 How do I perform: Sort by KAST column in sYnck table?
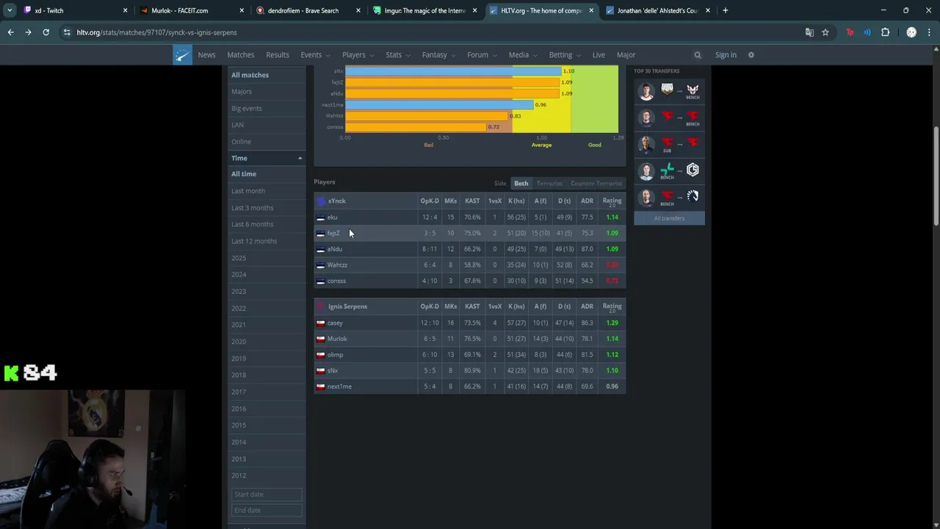(472, 201)
